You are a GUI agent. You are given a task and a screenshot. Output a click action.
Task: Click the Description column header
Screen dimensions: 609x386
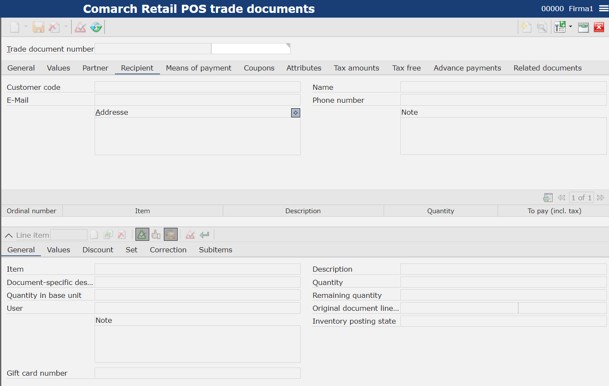(303, 211)
